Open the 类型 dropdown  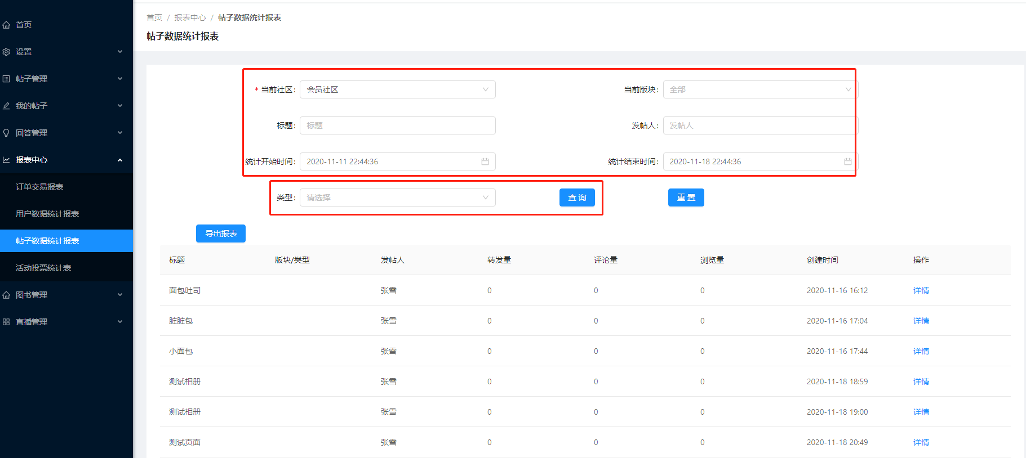click(x=398, y=197)
